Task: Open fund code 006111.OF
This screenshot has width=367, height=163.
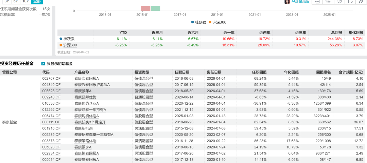Action: pos(51,122)
